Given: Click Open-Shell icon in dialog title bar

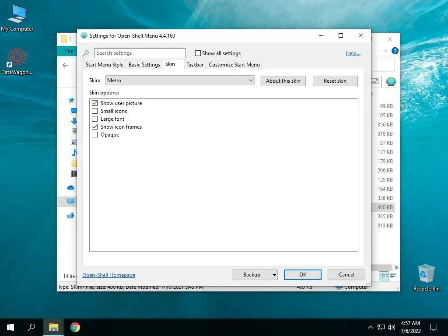Looking at the screenshot, I should coord(84,36).
